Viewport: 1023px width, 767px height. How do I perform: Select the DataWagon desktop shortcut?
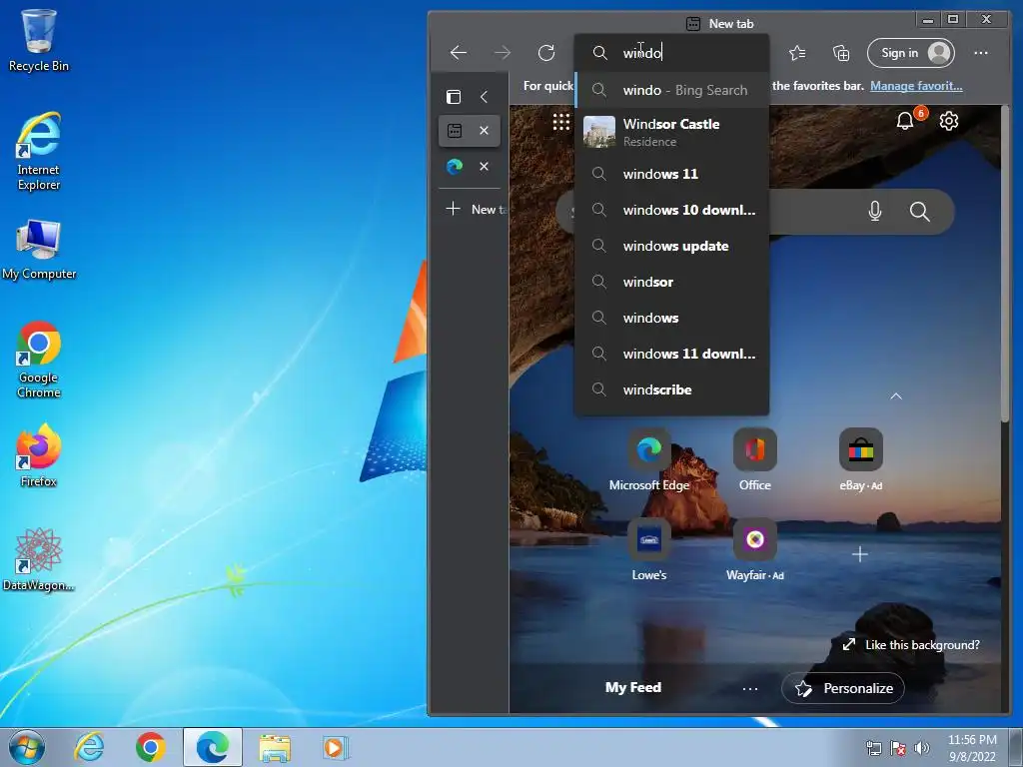click(x=39, y=559)
